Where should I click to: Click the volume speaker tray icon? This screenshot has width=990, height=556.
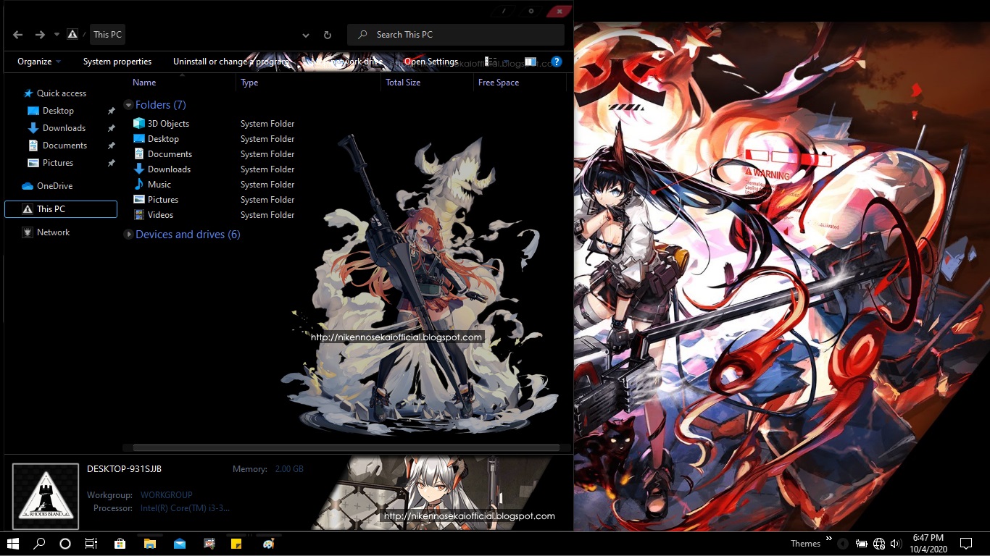pyautogui.click(x=896, y=544)
